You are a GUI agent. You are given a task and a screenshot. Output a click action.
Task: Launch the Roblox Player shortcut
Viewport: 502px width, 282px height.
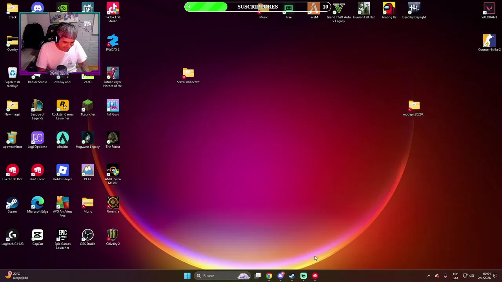pos(63,172)
